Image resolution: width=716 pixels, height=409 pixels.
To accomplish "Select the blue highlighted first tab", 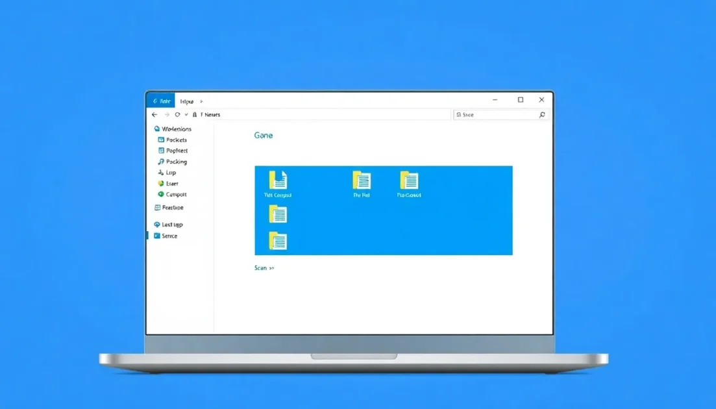I will 161,101.
